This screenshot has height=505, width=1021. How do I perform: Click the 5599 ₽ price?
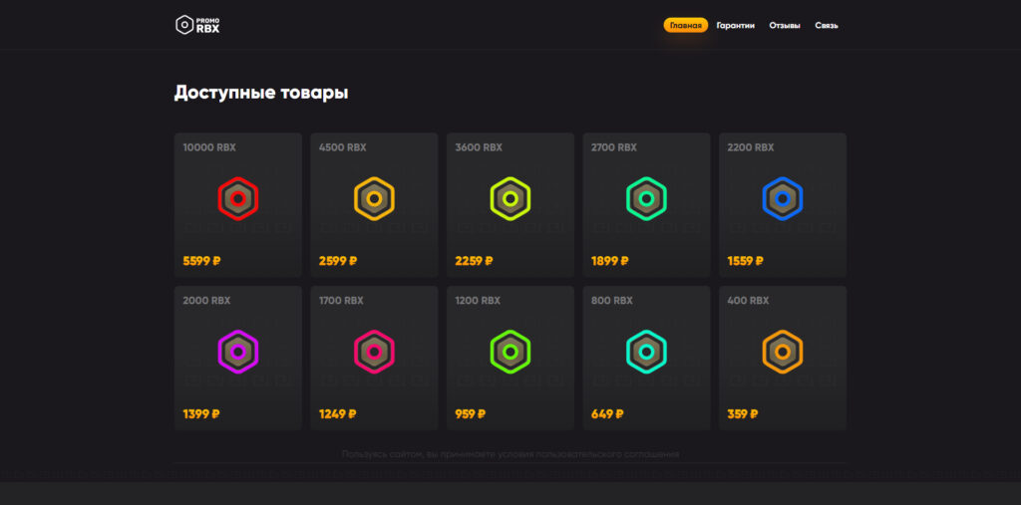201,261
